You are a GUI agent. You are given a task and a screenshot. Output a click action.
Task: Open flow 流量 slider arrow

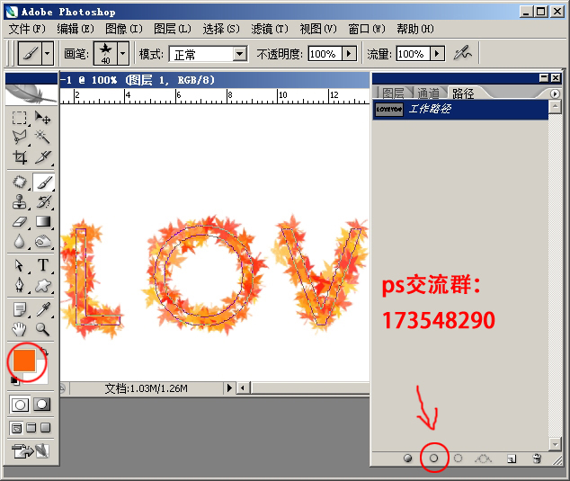click(437, 54)
